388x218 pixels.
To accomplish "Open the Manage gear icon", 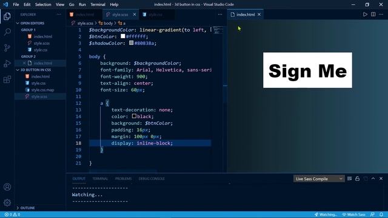I will 7,203.
